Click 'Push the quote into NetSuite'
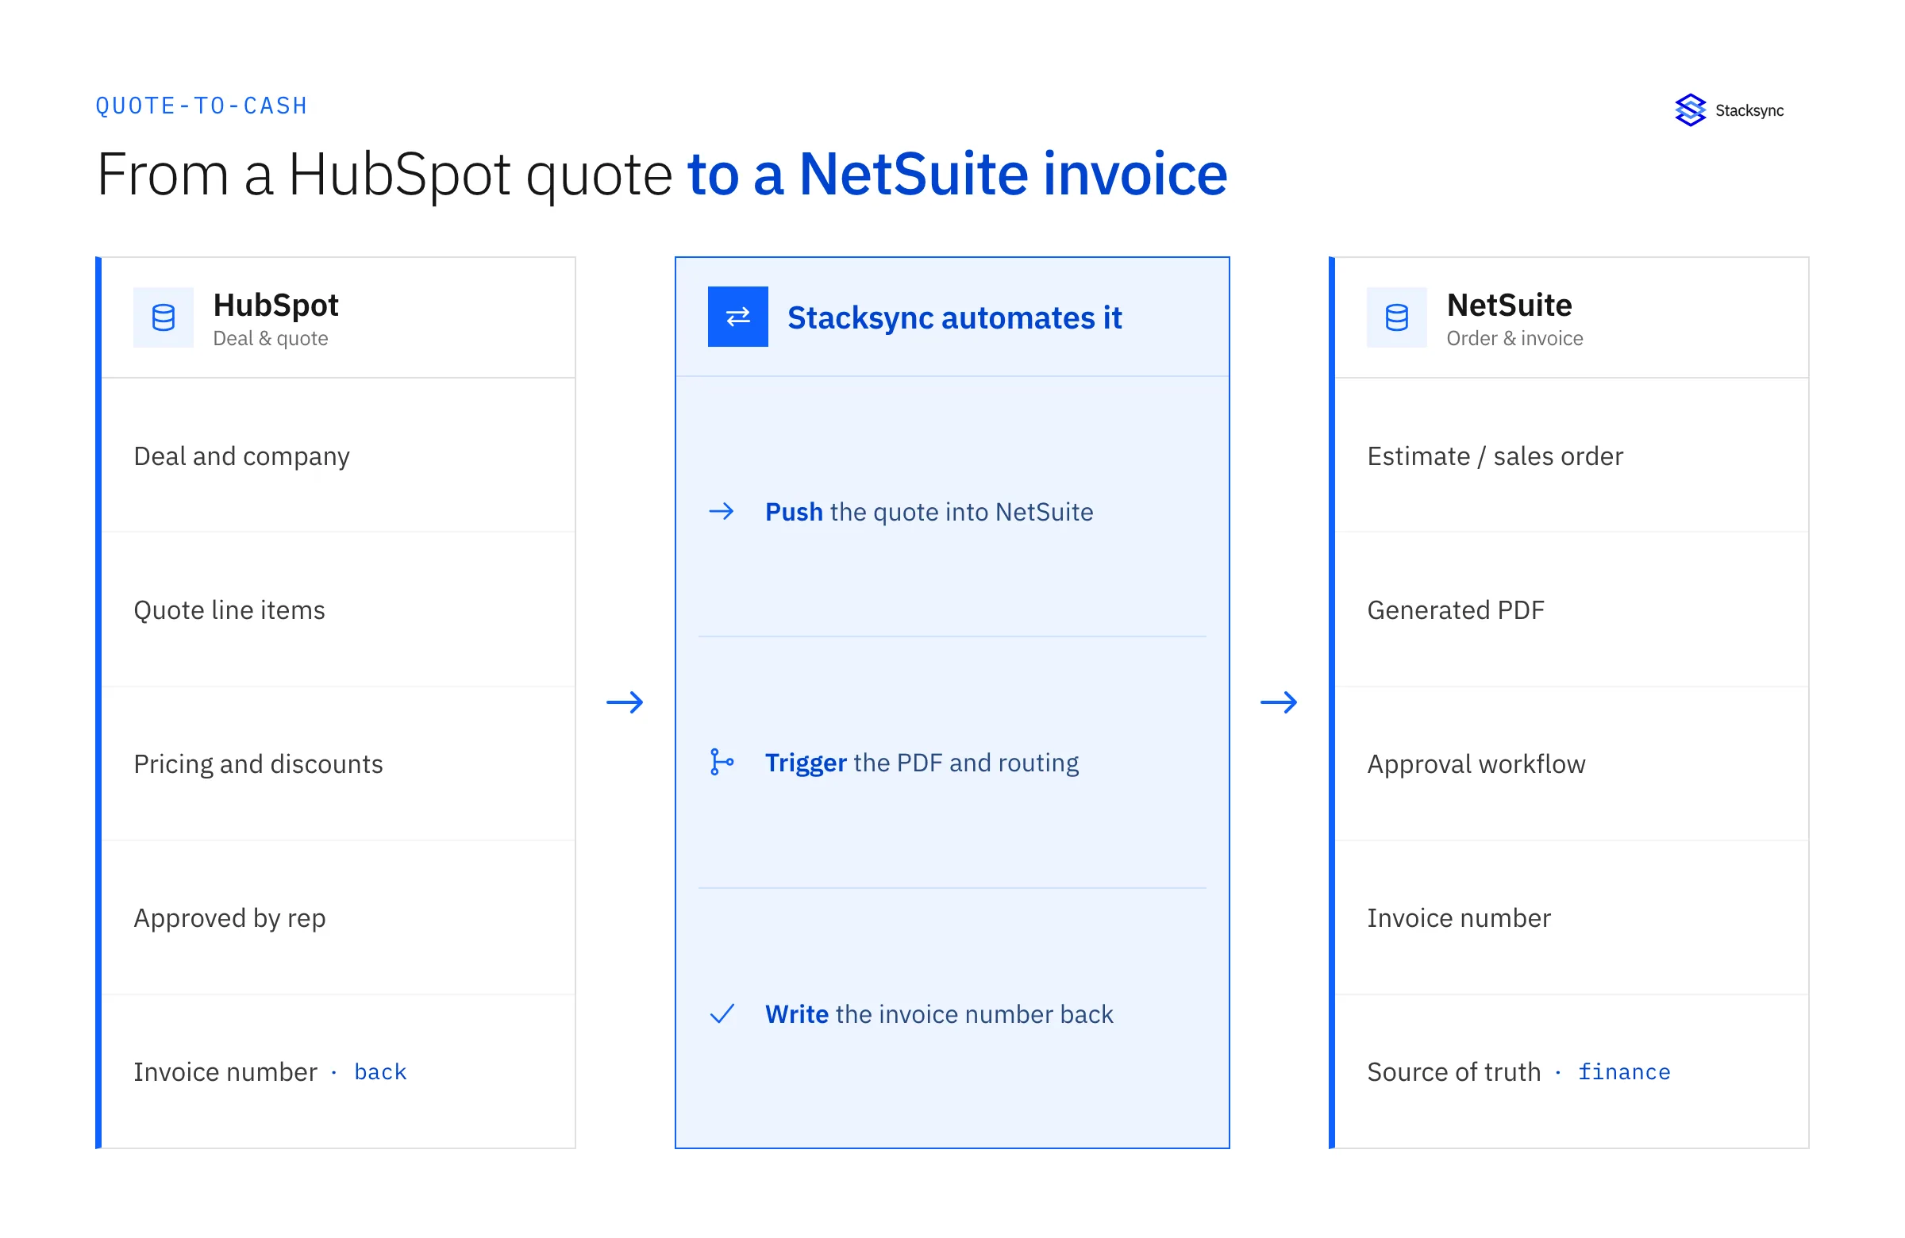 tap(929, 511)
